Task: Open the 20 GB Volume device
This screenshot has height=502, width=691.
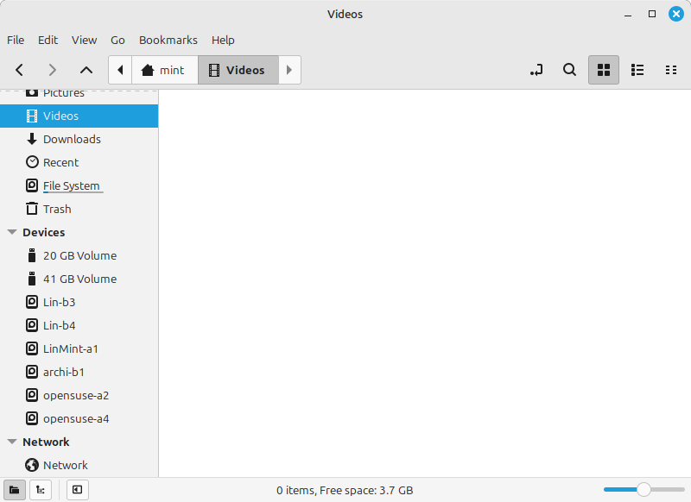Action: point(79,256)
